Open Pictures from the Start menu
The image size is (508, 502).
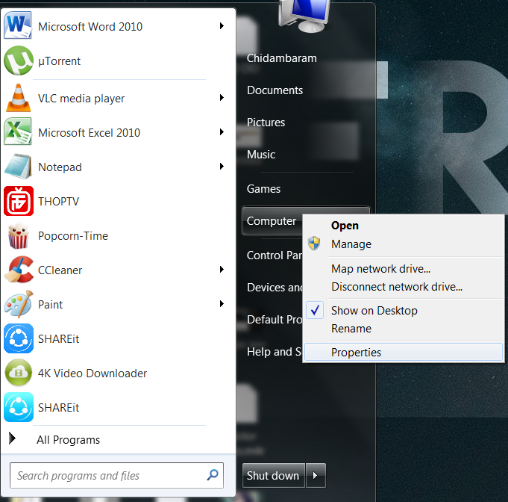[x=266, y=123]
